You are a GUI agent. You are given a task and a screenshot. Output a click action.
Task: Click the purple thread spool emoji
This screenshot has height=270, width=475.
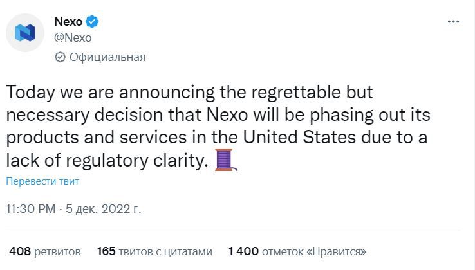point(226,160)
